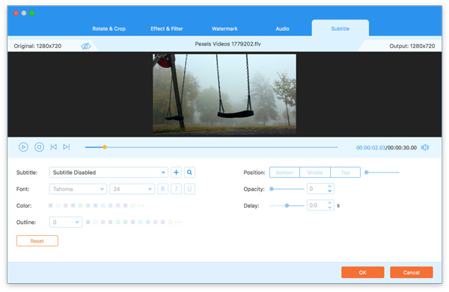The image size is (449, 292).
Task: Expand the font size 24 dropdown
Action: (x=132, y=189)
